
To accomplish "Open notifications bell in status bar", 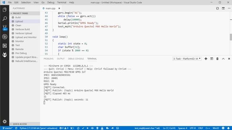I will 228,128.
